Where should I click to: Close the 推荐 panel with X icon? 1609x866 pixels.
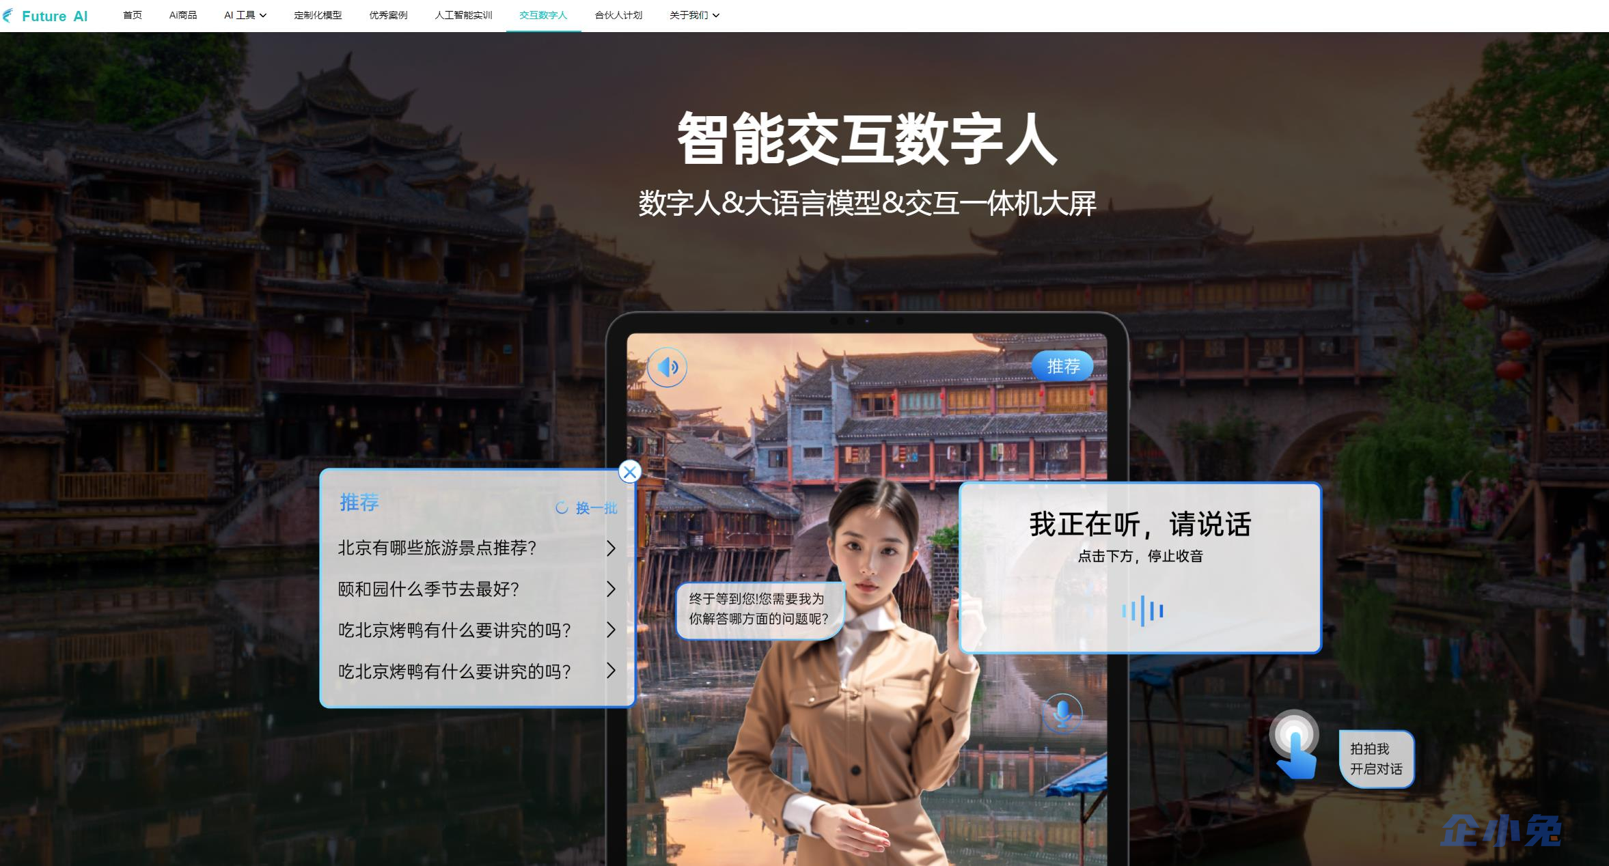629,471
